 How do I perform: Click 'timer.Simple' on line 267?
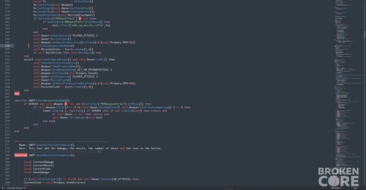[52, 111]
